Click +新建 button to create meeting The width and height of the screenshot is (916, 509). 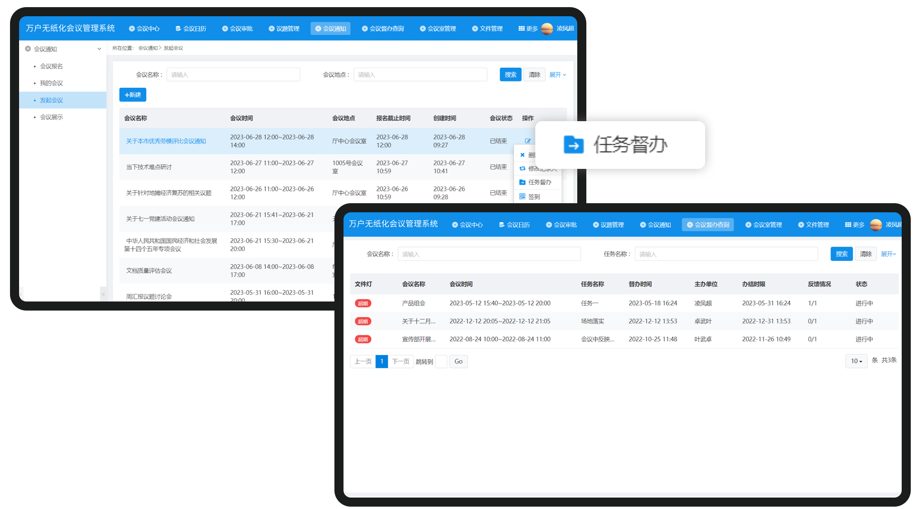point(133,95)
